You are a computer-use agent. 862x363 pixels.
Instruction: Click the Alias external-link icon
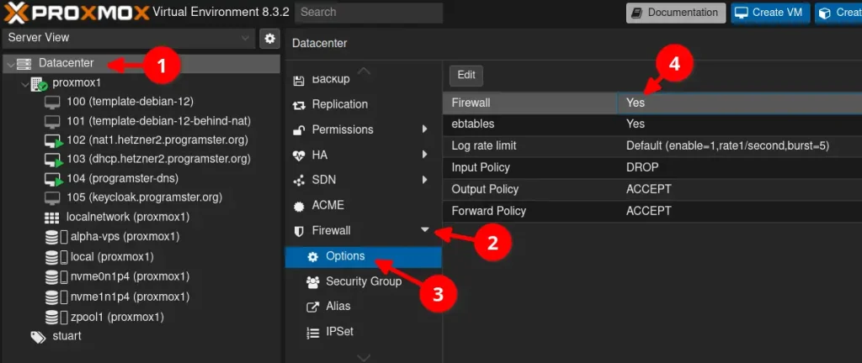pyautogui.click(x=312, y=307)
